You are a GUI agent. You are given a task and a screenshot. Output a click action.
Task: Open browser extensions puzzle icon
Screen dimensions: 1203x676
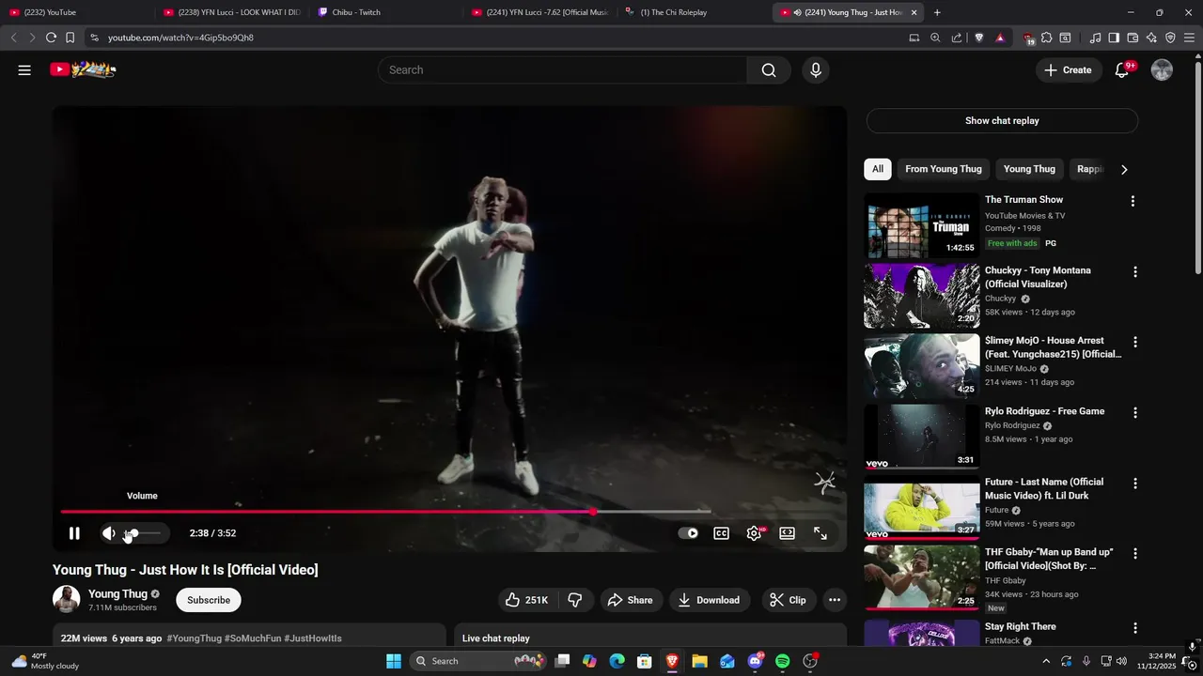click(x=1046, y=38)
